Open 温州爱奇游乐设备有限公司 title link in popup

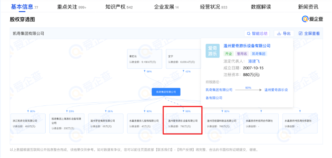click(x=247, y=46)
